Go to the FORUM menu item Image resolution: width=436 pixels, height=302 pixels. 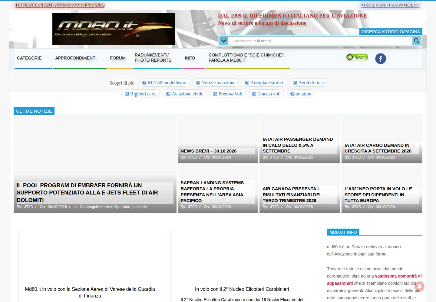(x=118, y=58)
